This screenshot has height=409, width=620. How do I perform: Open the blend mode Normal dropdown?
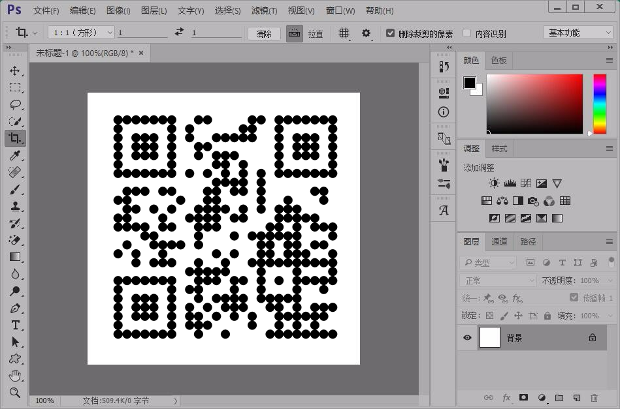click(x=498, y=280)
